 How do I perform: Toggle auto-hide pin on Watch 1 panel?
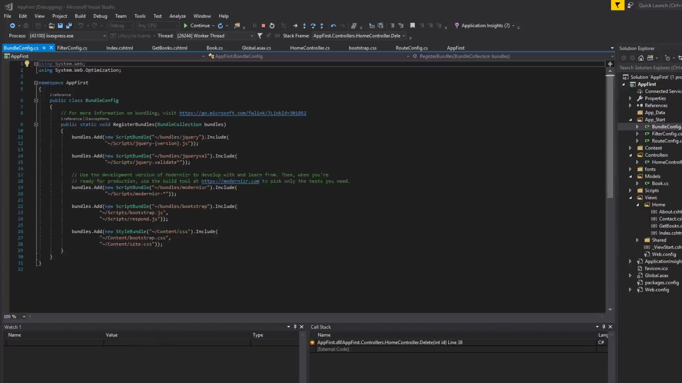click(x=295, y=327)
